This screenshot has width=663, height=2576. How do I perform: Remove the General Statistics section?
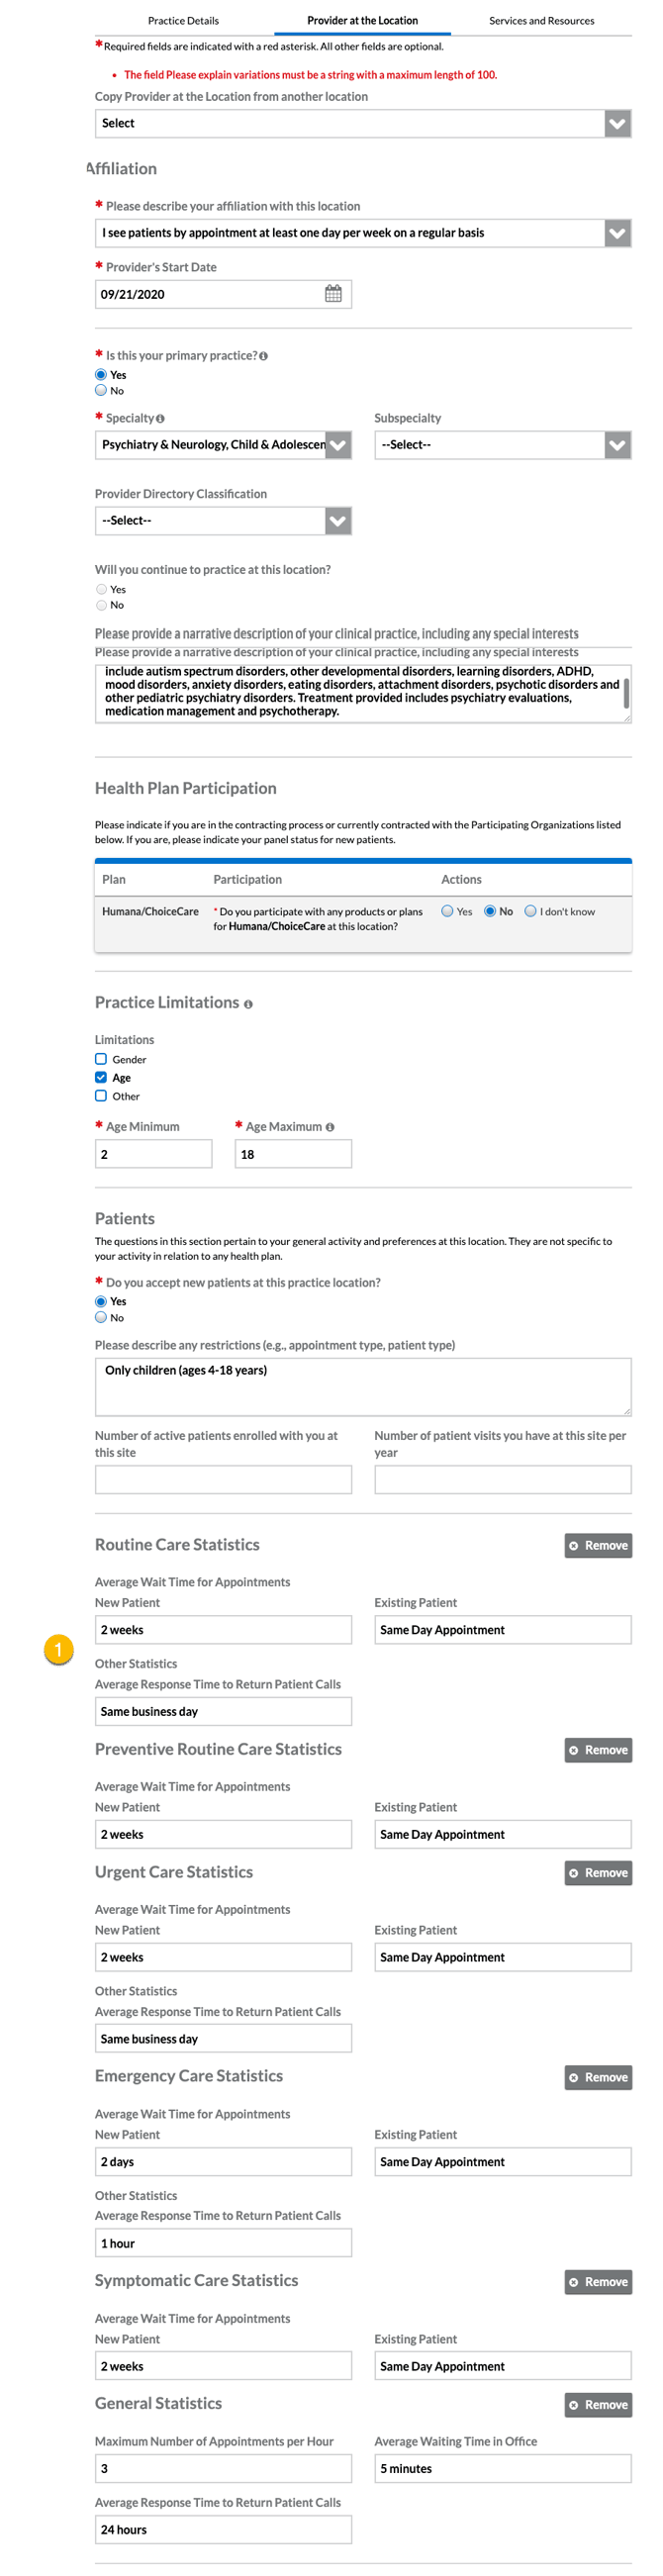coord(598,2405)
